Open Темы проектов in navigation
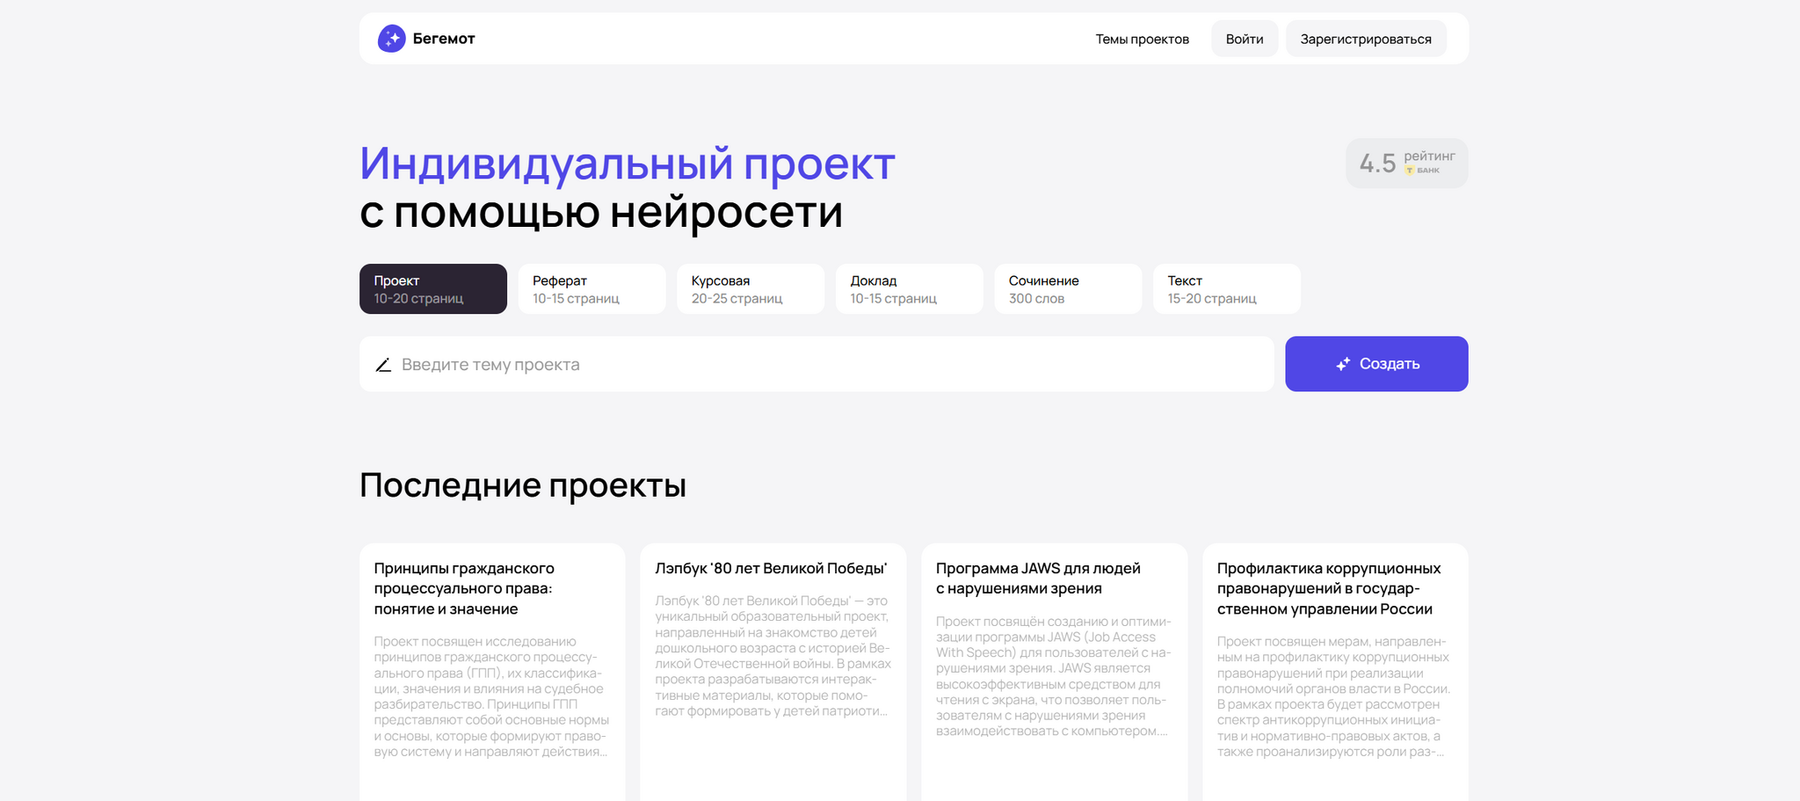The image size is (1800, 801). 1142,40
